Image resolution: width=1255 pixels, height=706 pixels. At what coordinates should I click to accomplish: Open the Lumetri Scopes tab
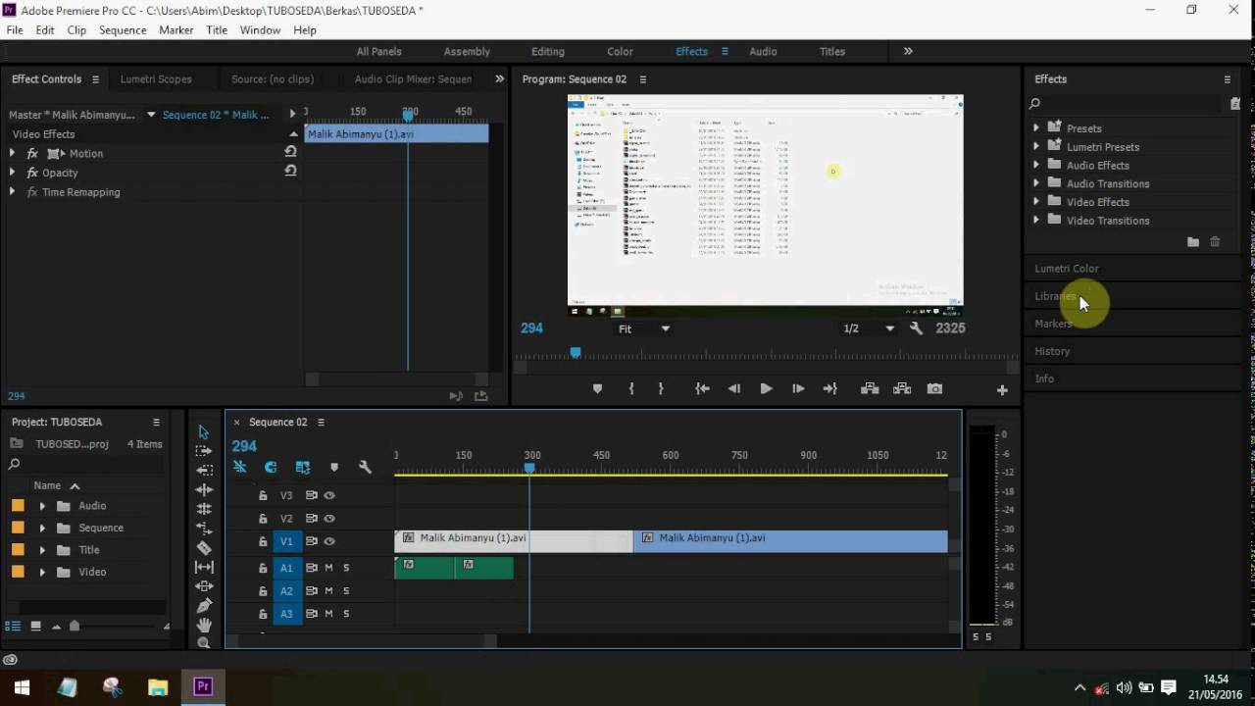point(156,79)
